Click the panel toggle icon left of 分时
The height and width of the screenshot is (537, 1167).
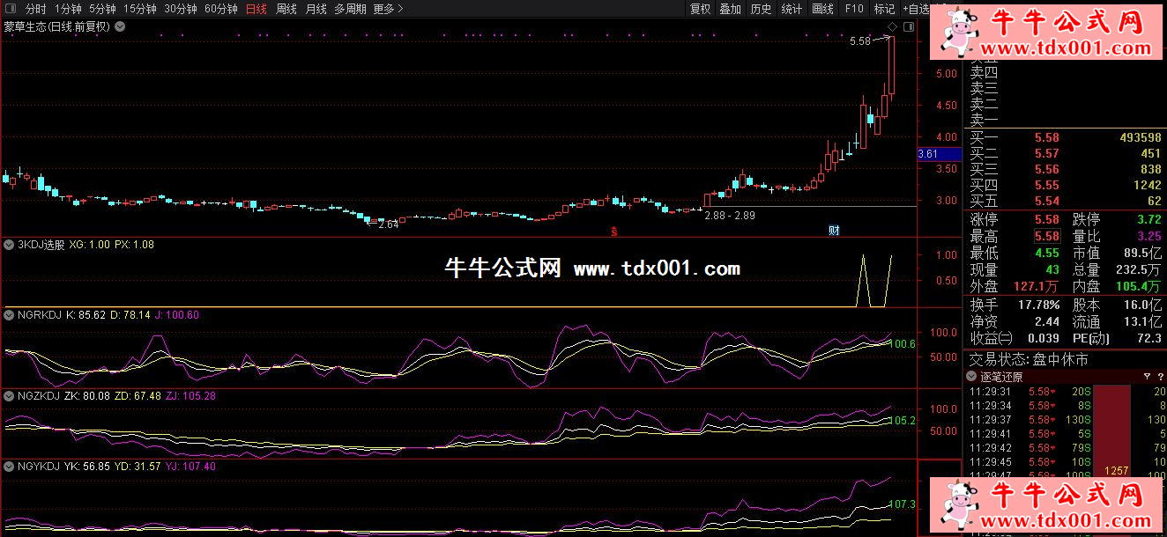click(11, 9)
